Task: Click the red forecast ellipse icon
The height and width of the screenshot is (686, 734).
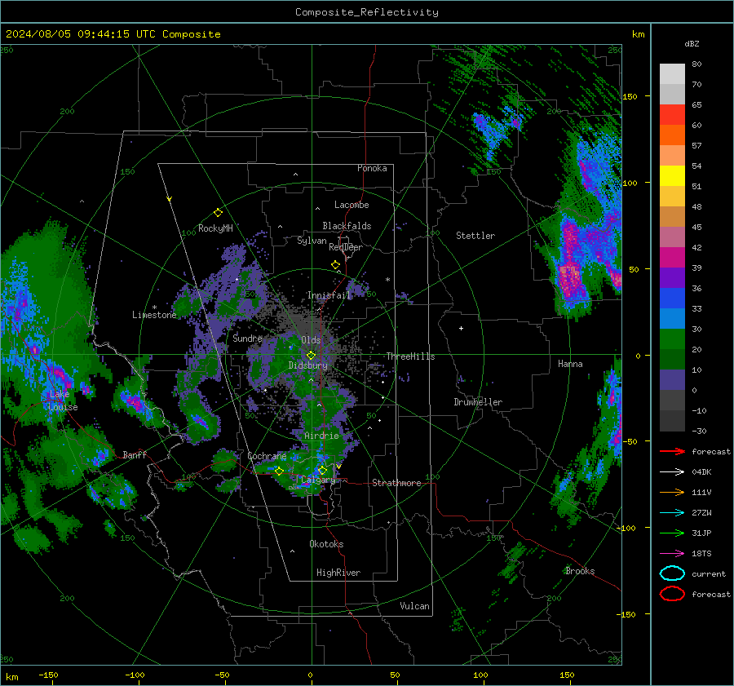Action: (672, 594)
